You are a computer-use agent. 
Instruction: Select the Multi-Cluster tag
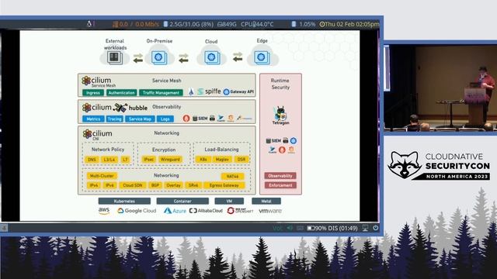pyautogui.click(x=102, y=176)
